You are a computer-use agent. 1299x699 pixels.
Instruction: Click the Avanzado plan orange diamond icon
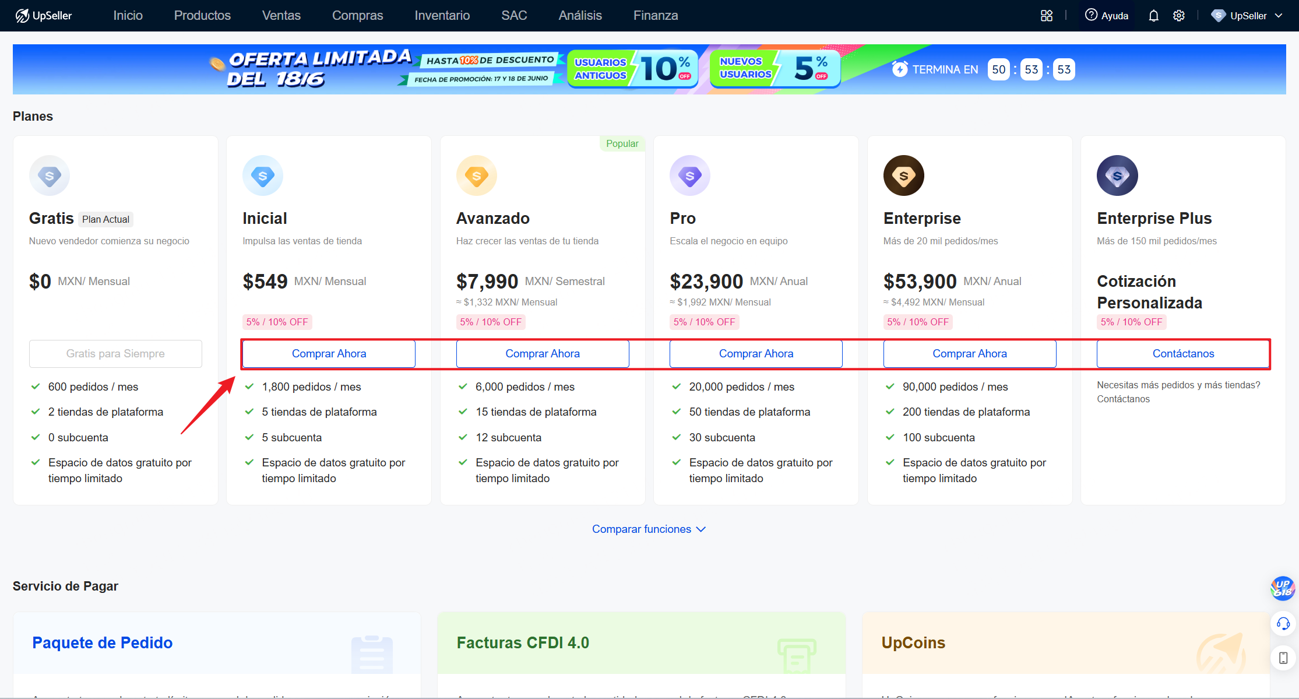point(477,175)
